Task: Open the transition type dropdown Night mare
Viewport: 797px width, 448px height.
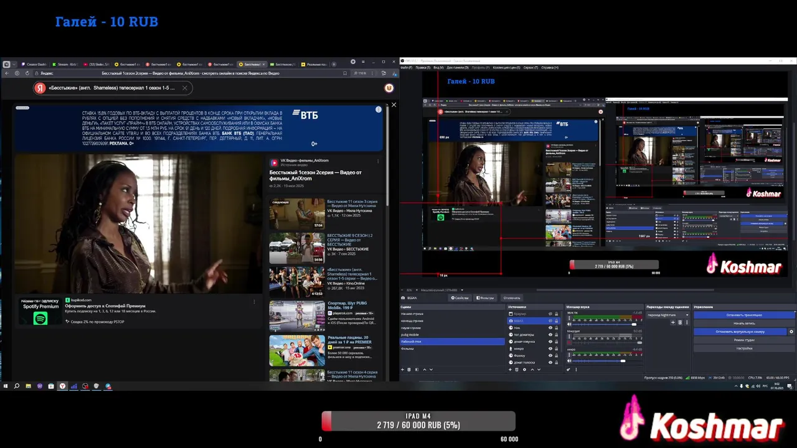Action: pos(668,315)
